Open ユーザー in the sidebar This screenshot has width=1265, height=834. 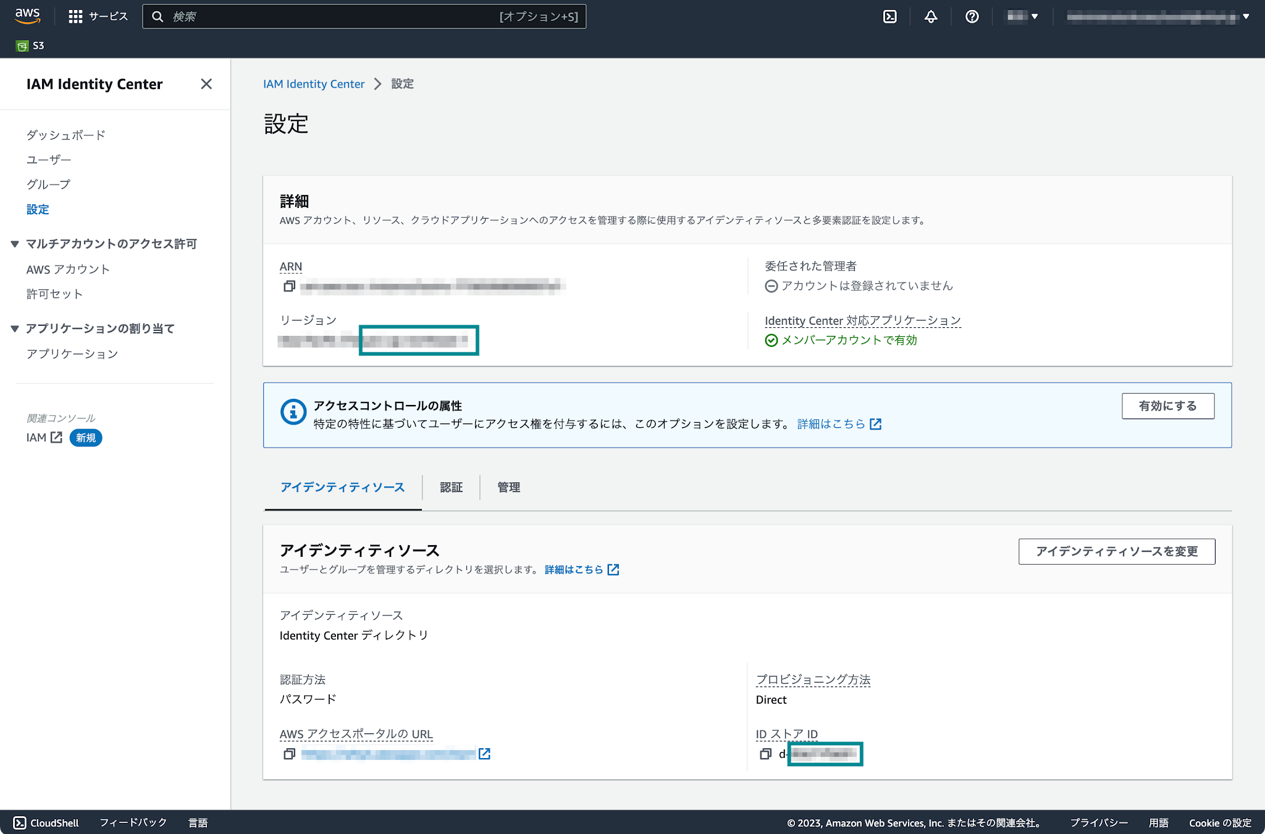[49, 160]
